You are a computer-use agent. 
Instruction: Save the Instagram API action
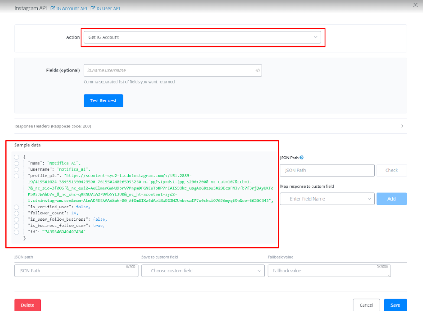pyautogui.click(x=395, y=305)
